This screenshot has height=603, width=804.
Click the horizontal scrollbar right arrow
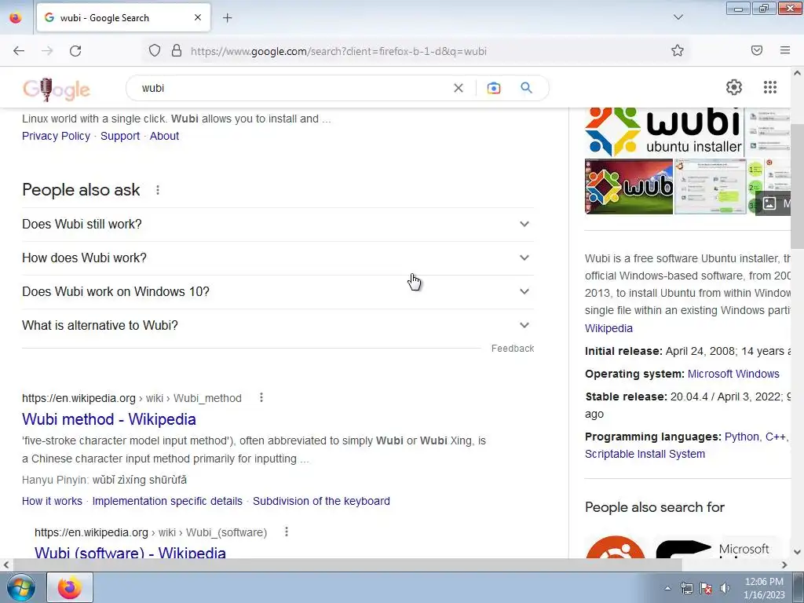[784, 565]
